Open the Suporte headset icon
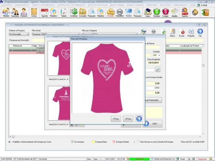215x161 pixels. (x=185, y=12)
